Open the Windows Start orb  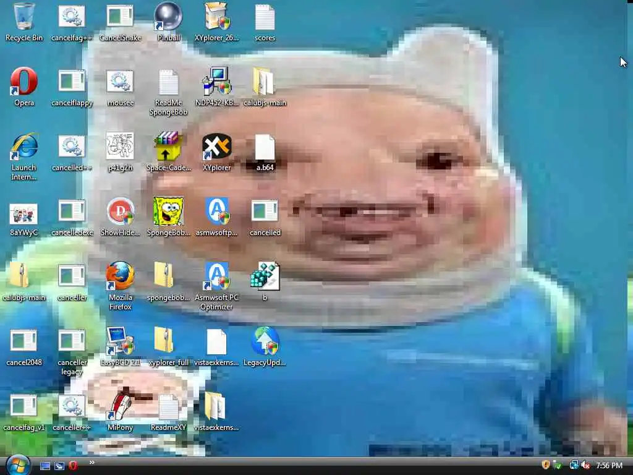(x=18, y=465)
